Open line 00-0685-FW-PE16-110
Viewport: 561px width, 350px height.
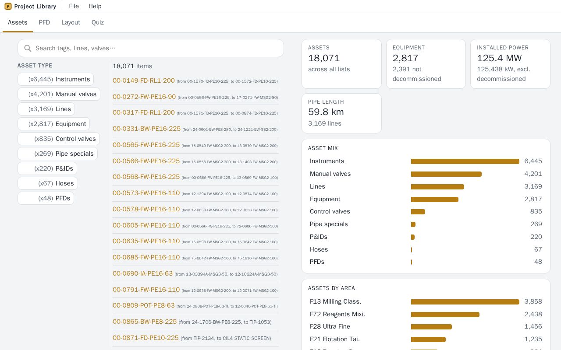(x=146, y=257)
